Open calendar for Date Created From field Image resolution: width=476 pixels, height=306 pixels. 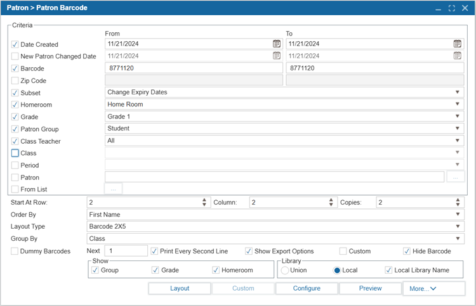(x=277, y=44)
